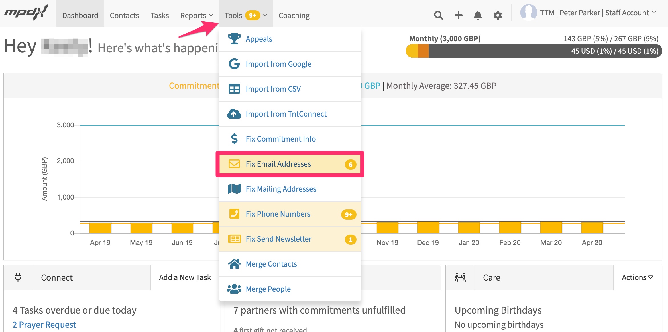Click 'Monthly (3,000 GBP)' label
668x332 pixels.
[x=445, y=39]
